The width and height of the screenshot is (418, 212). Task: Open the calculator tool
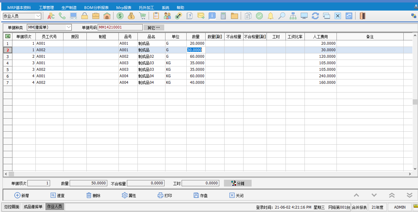(x=223, y=16)
